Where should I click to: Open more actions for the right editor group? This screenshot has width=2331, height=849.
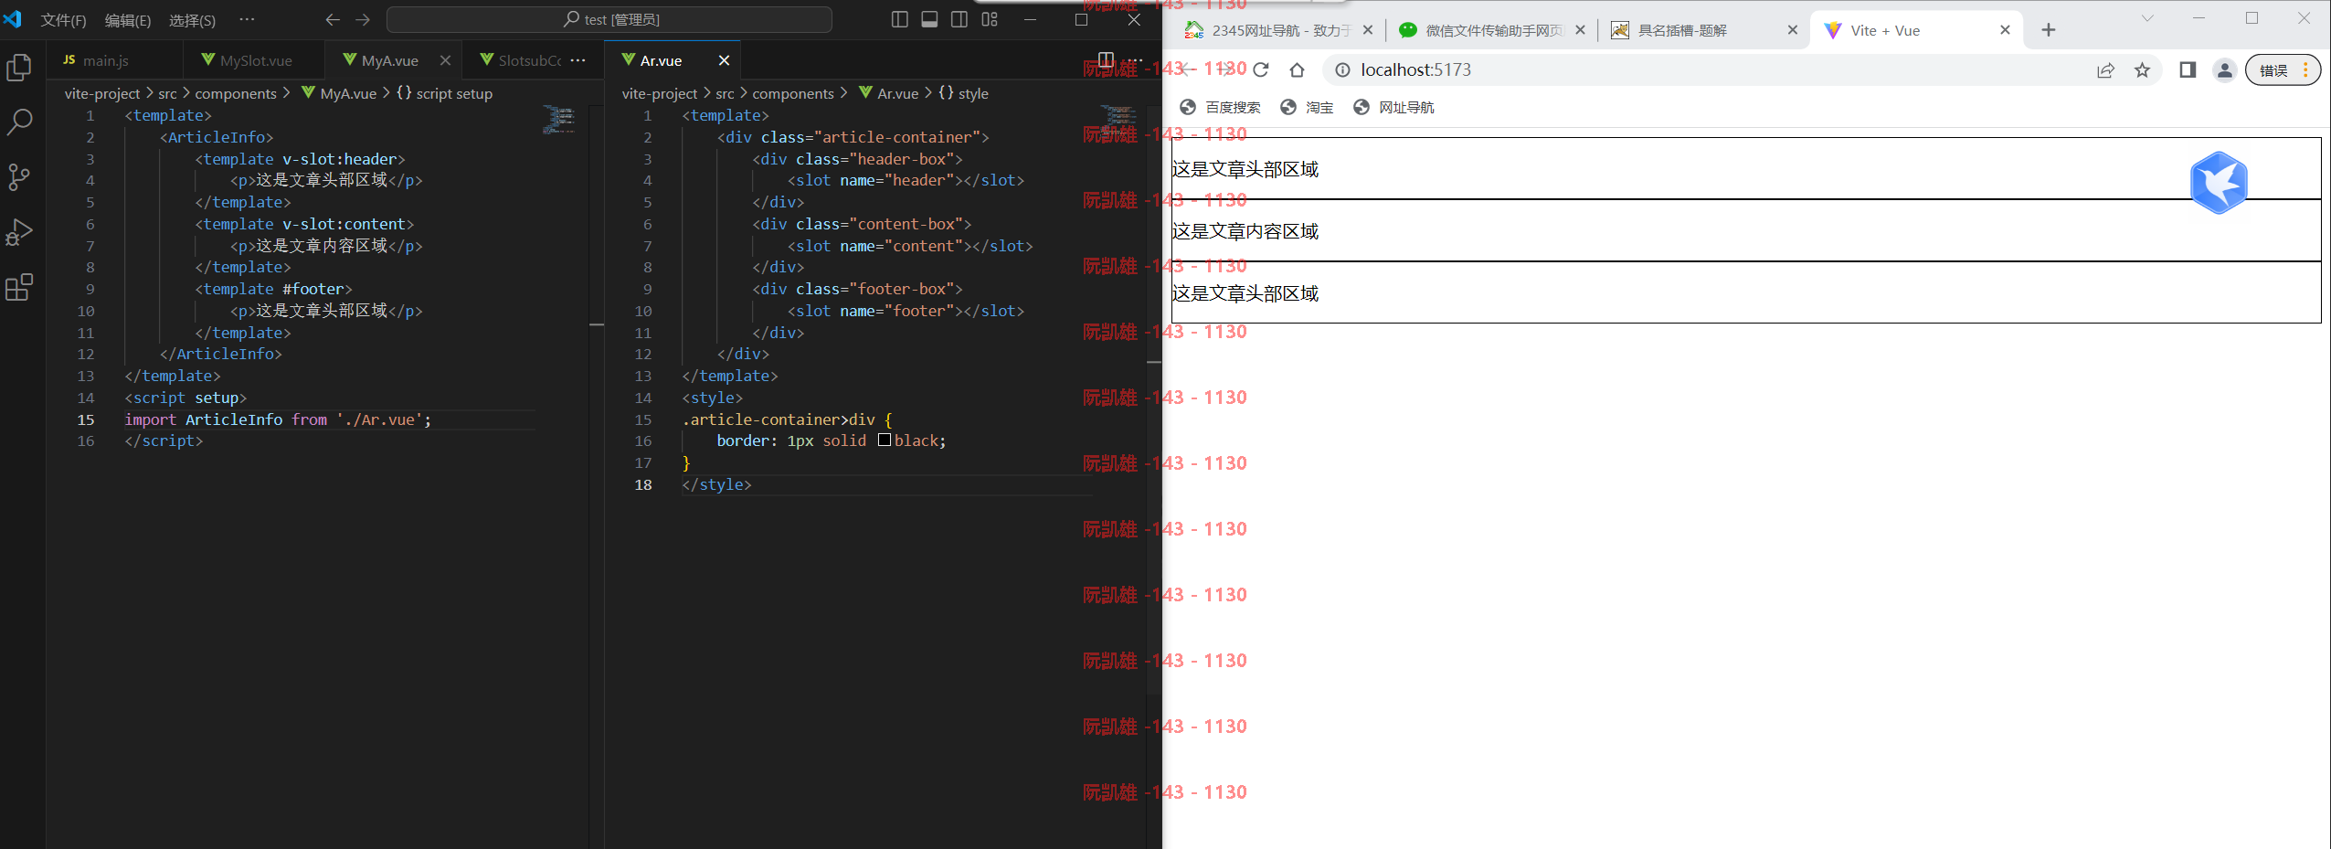[1135, 60]
